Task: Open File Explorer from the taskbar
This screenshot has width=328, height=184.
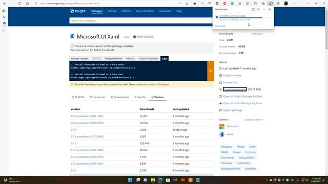Action: click(x=153, y=180)
